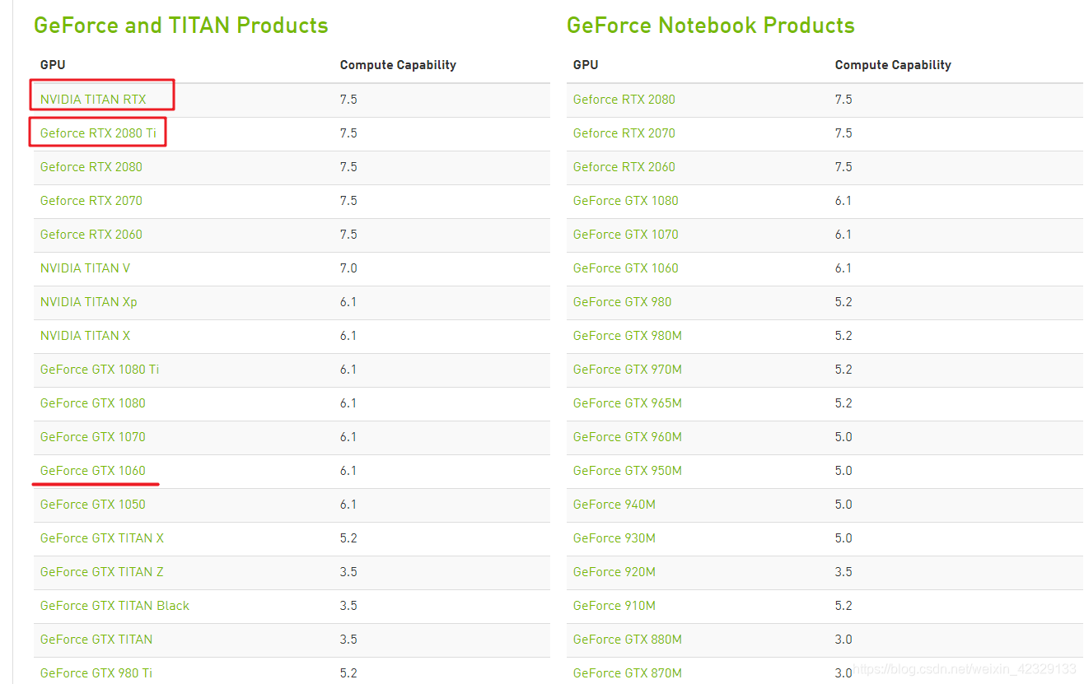Click the 'GeForce Notebook Products' heading
The image size is (1084, 684).
click(711, 26)
